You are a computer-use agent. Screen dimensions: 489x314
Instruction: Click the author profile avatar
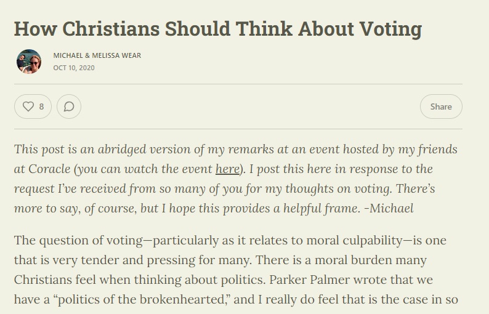[29, 61]
